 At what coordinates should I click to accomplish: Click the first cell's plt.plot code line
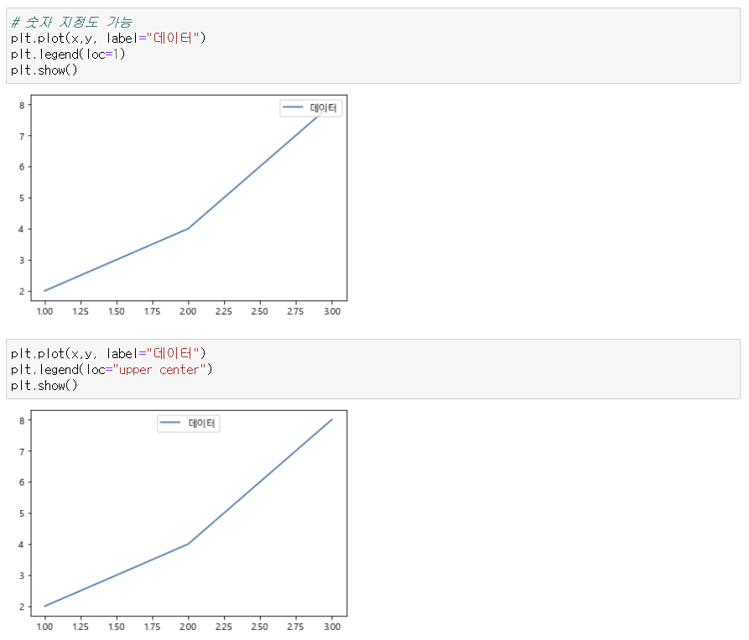point(108,38)
